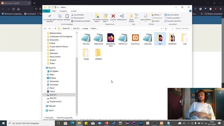Click xampp in address breadcrumb
224x126 pixels.
point(85,28)
